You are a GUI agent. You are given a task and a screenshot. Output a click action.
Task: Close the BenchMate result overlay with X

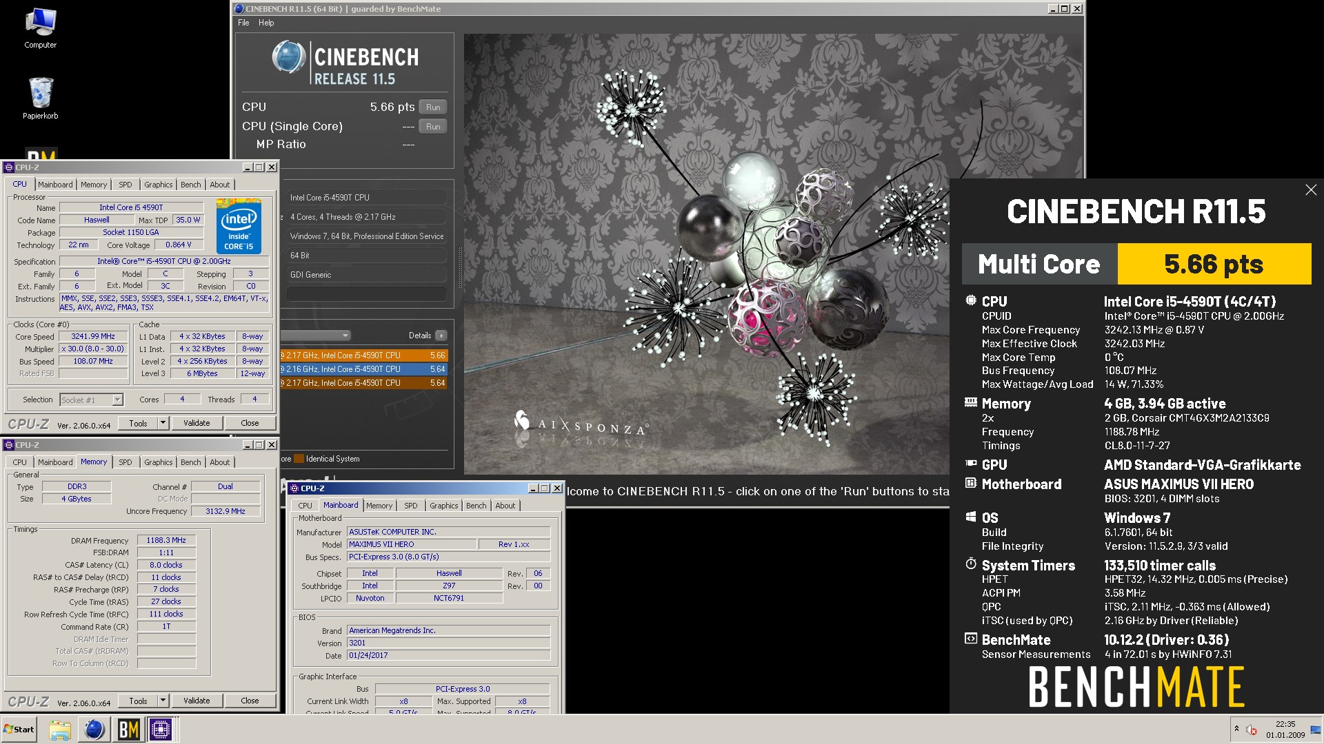point(1311,190)
